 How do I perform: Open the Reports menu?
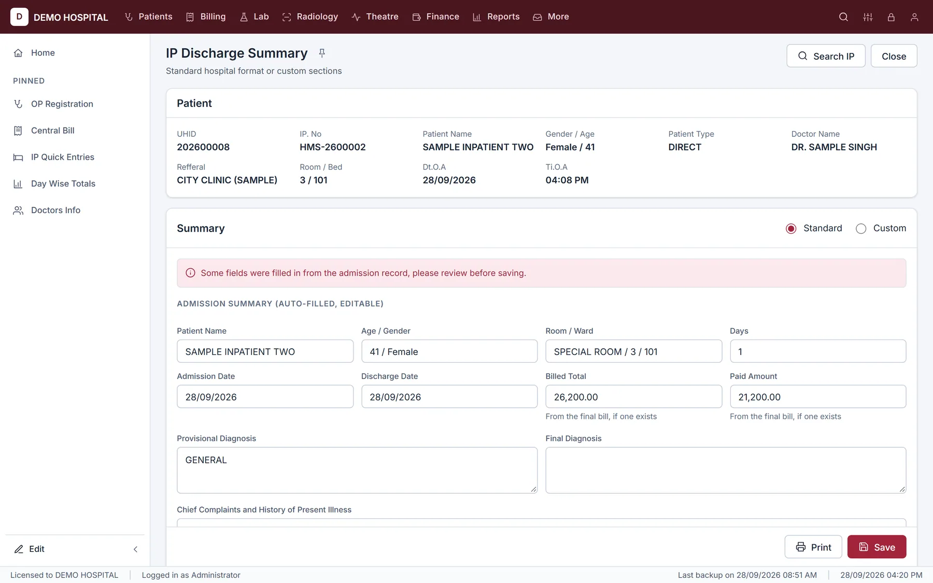click(496, 17)
